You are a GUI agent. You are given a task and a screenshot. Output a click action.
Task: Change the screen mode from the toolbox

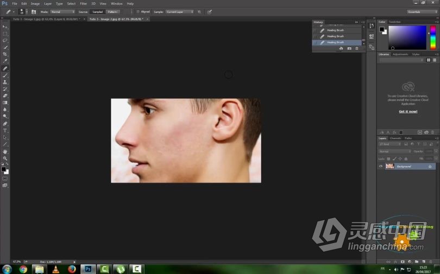[x=5, y=185]
